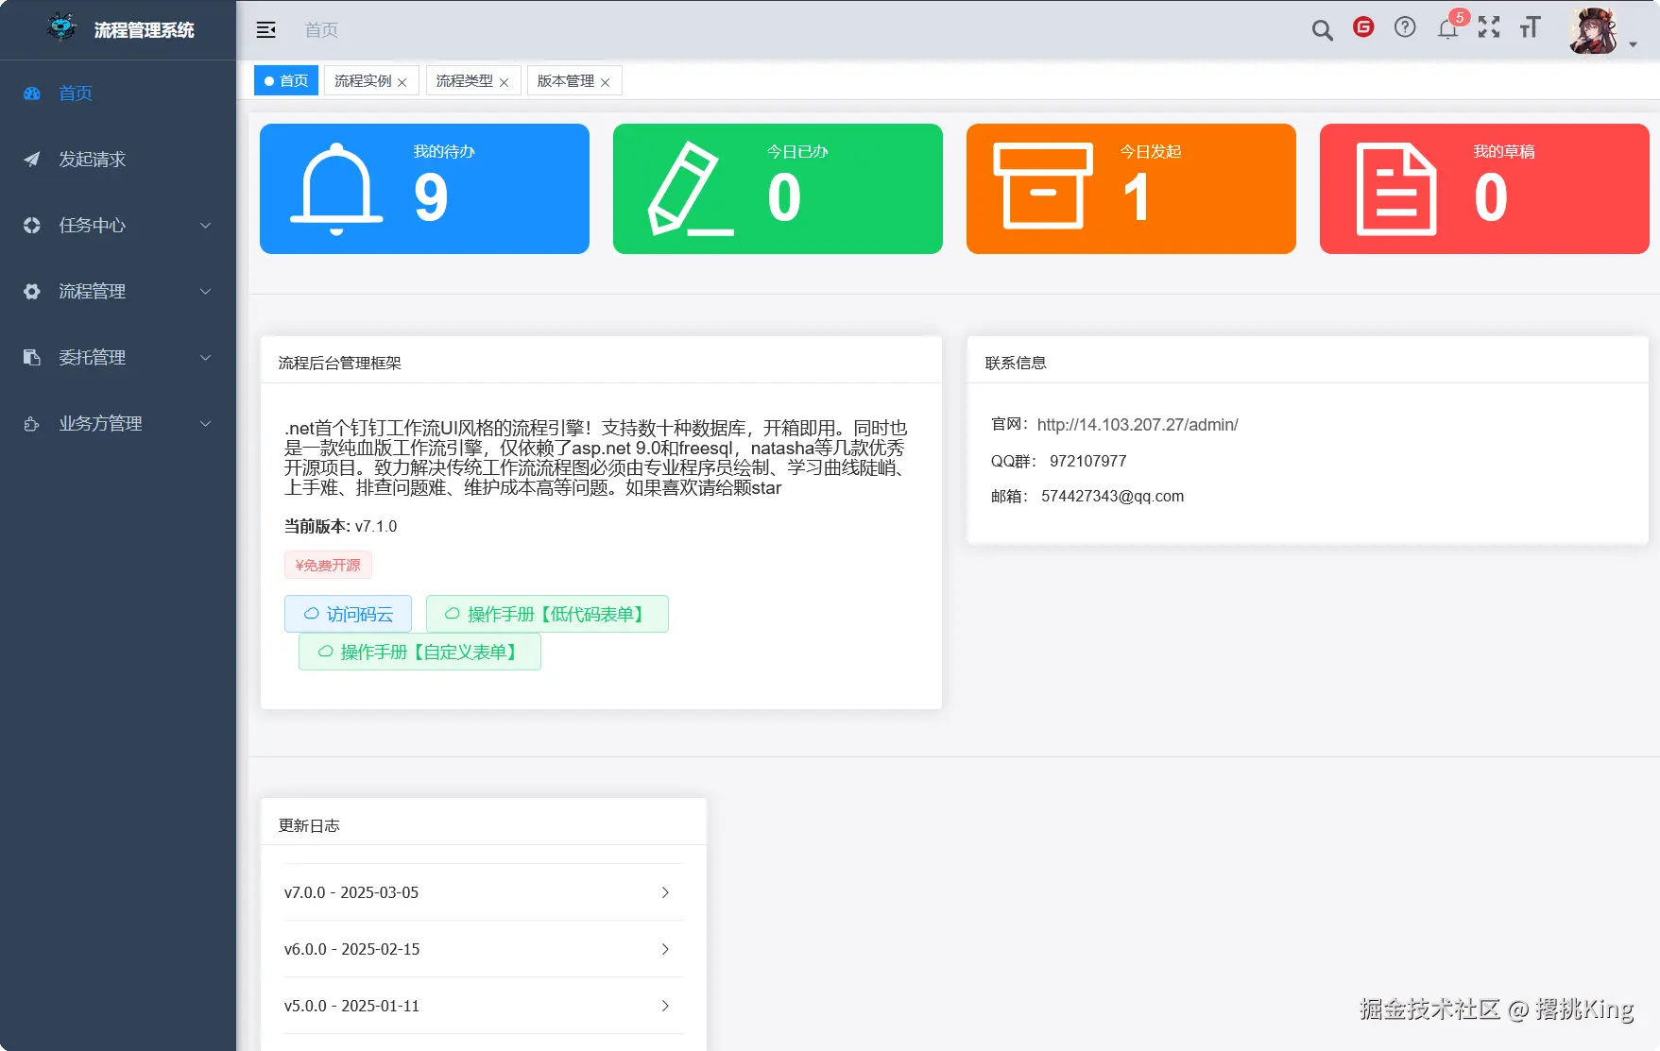Click the archive box icon in 今日发起 card
Screen dimensions: 1660x1051
pos(1043,186)
